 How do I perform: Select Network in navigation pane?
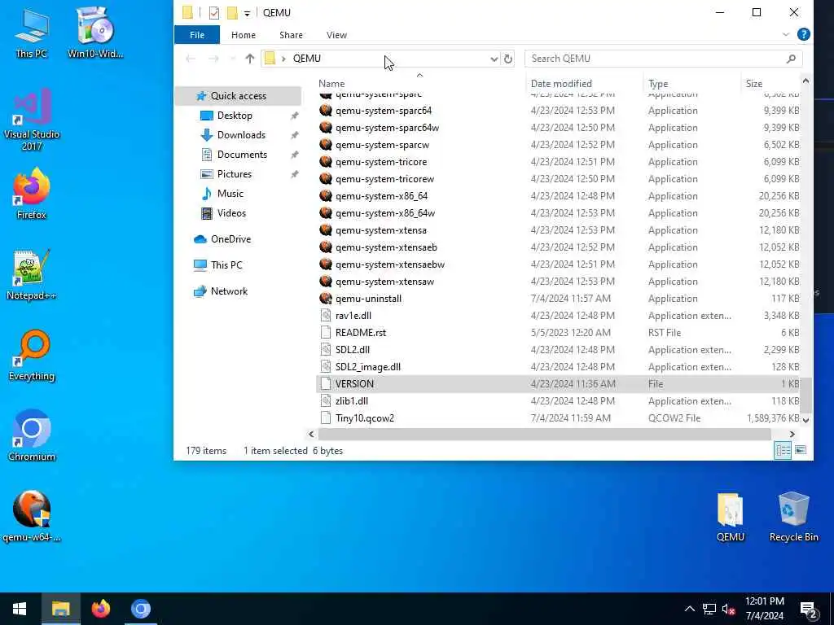pyautogui.click(x=229, y=291)
